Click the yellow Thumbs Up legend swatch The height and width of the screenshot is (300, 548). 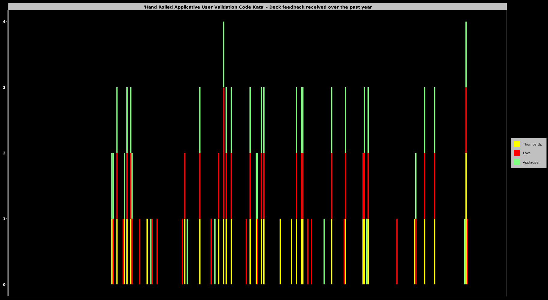pos(517,144)
